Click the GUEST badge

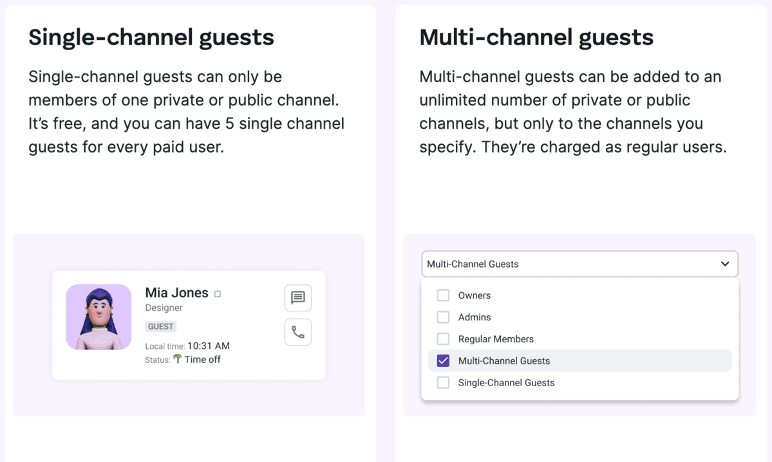pos(160,326)
